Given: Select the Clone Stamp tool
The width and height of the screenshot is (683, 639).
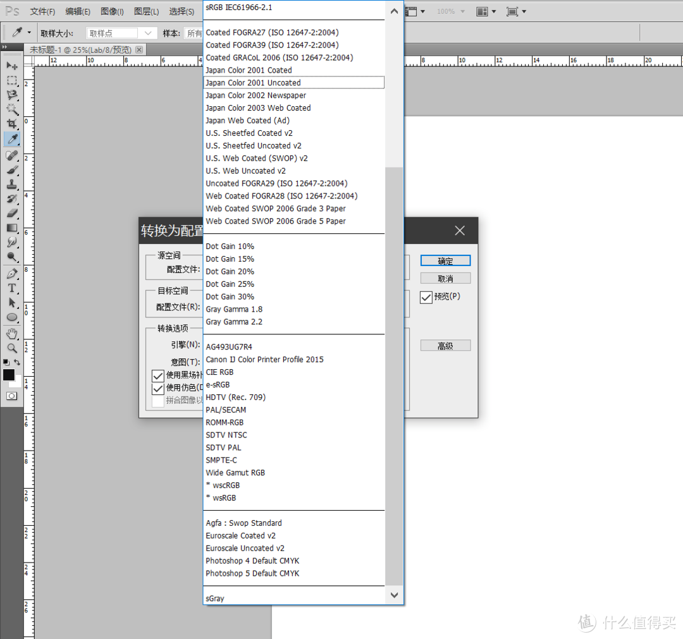Looking at the screenshot, I should click(x=12, y=185).
